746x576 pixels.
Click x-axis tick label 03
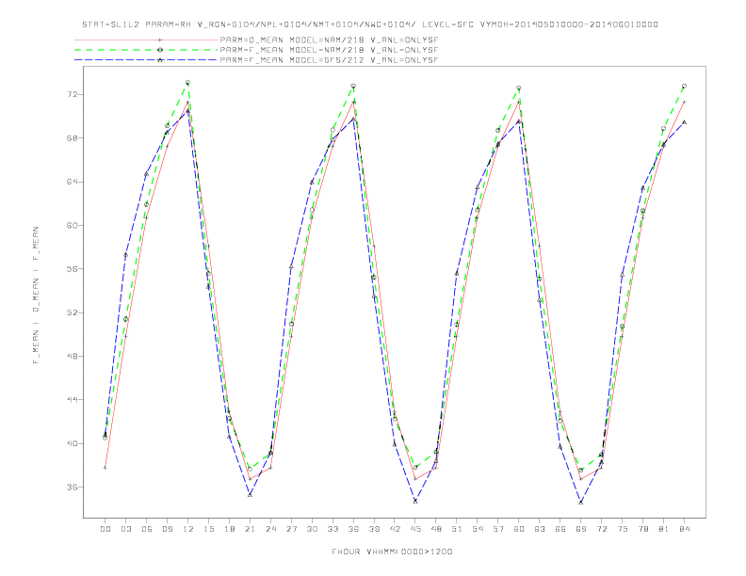(125, 529)
